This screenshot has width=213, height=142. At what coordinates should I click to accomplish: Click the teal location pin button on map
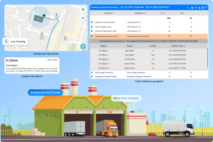pos(82,46)
